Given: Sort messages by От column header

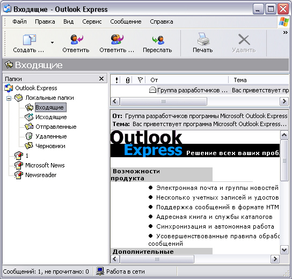Looking at the screenshot, I should tap(187, 80).
